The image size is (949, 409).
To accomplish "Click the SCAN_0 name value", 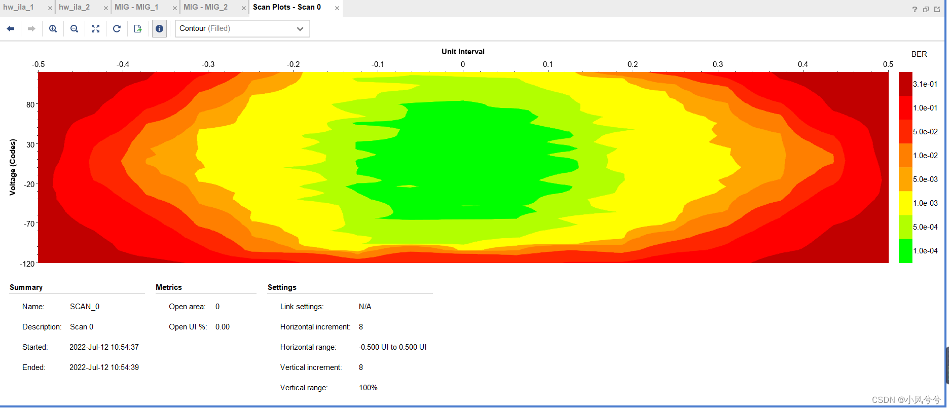I will pyautogui.click(x=85, y=307).
